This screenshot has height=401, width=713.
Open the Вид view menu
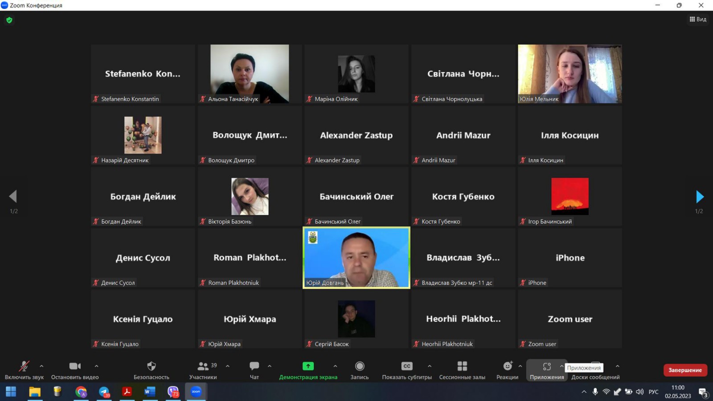click(x=698, y=19)
